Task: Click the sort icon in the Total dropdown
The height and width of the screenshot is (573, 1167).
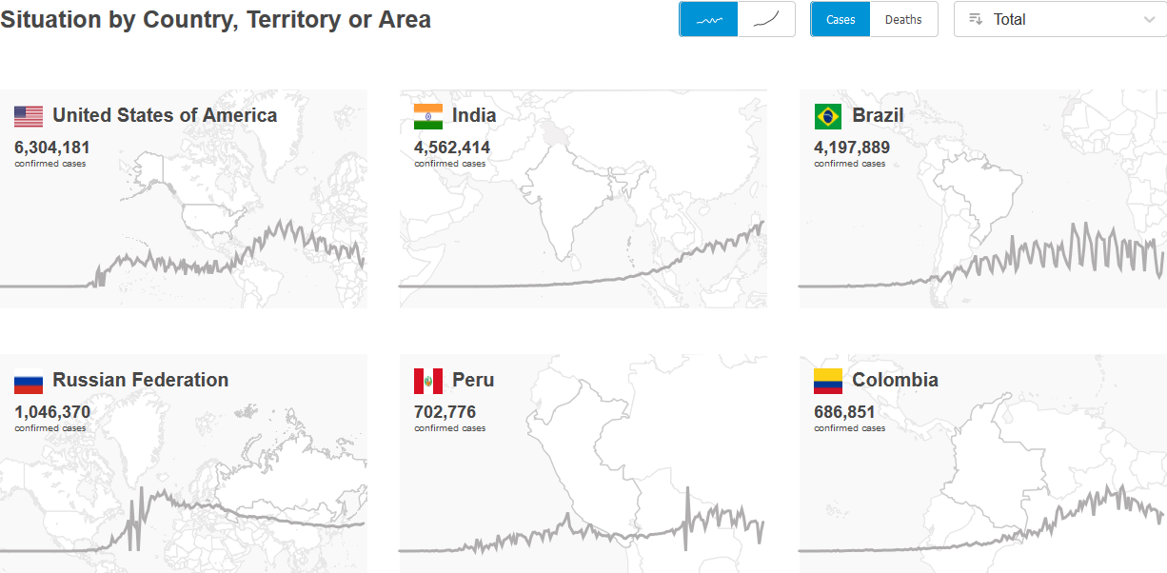Action: click(976, 19)
